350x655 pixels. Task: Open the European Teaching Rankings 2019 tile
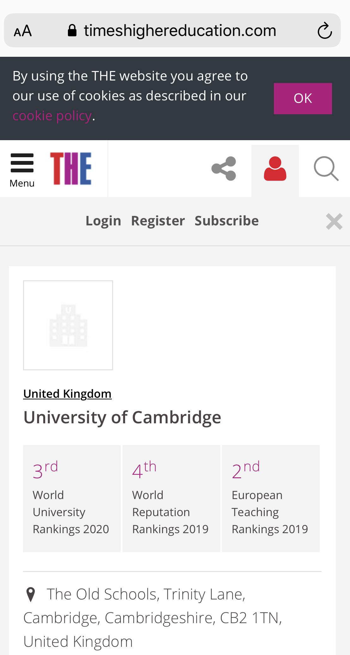271,498
